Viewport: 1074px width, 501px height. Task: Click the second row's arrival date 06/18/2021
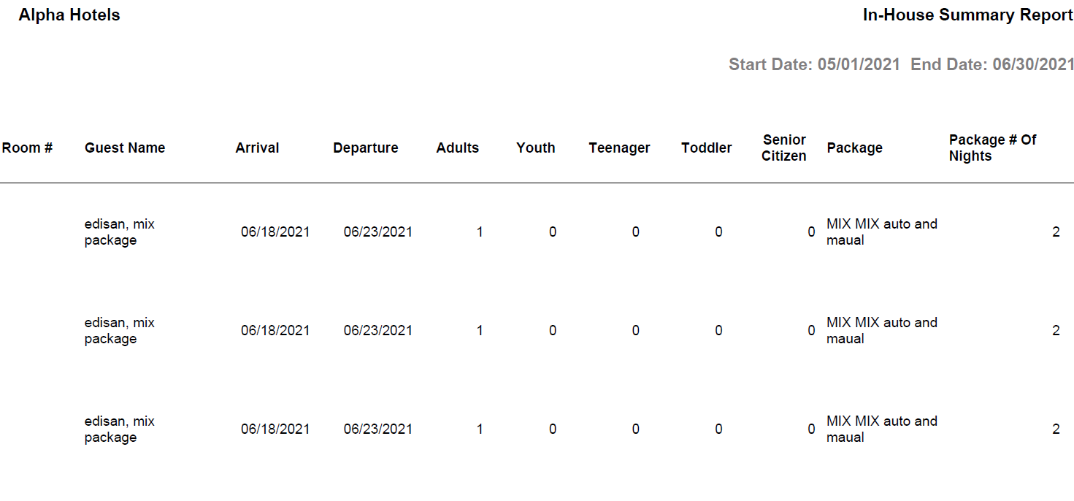tap(275, 331)
